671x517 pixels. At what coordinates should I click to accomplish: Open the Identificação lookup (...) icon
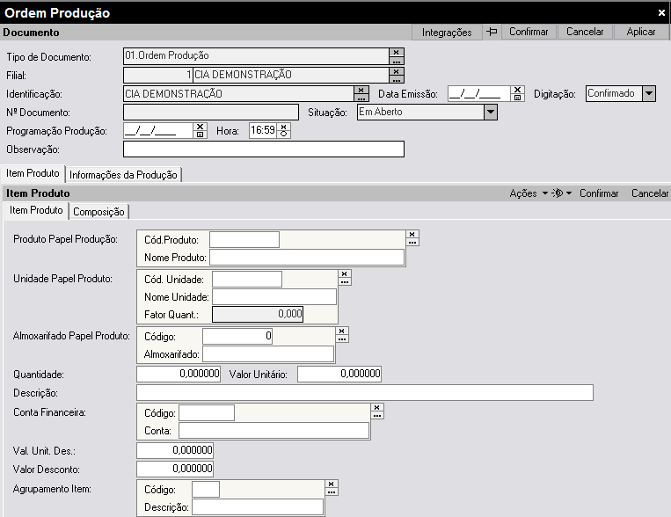click(x=361, y=98)
